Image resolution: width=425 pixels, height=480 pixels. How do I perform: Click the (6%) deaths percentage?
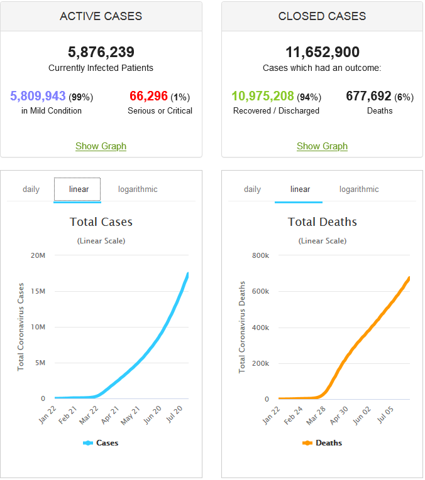pos(404,97)
